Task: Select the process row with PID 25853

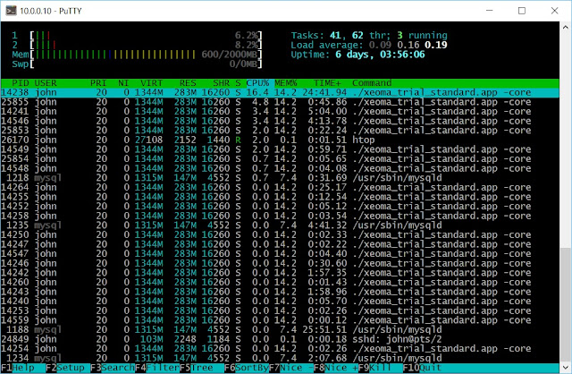Action: pos(280,131)
